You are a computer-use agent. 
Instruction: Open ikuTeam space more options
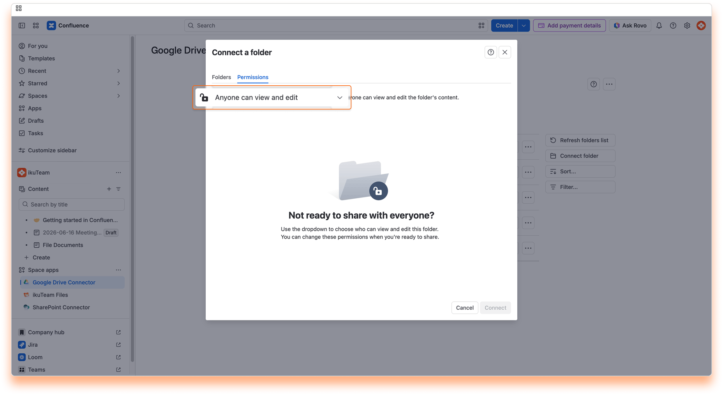point(118,173)
